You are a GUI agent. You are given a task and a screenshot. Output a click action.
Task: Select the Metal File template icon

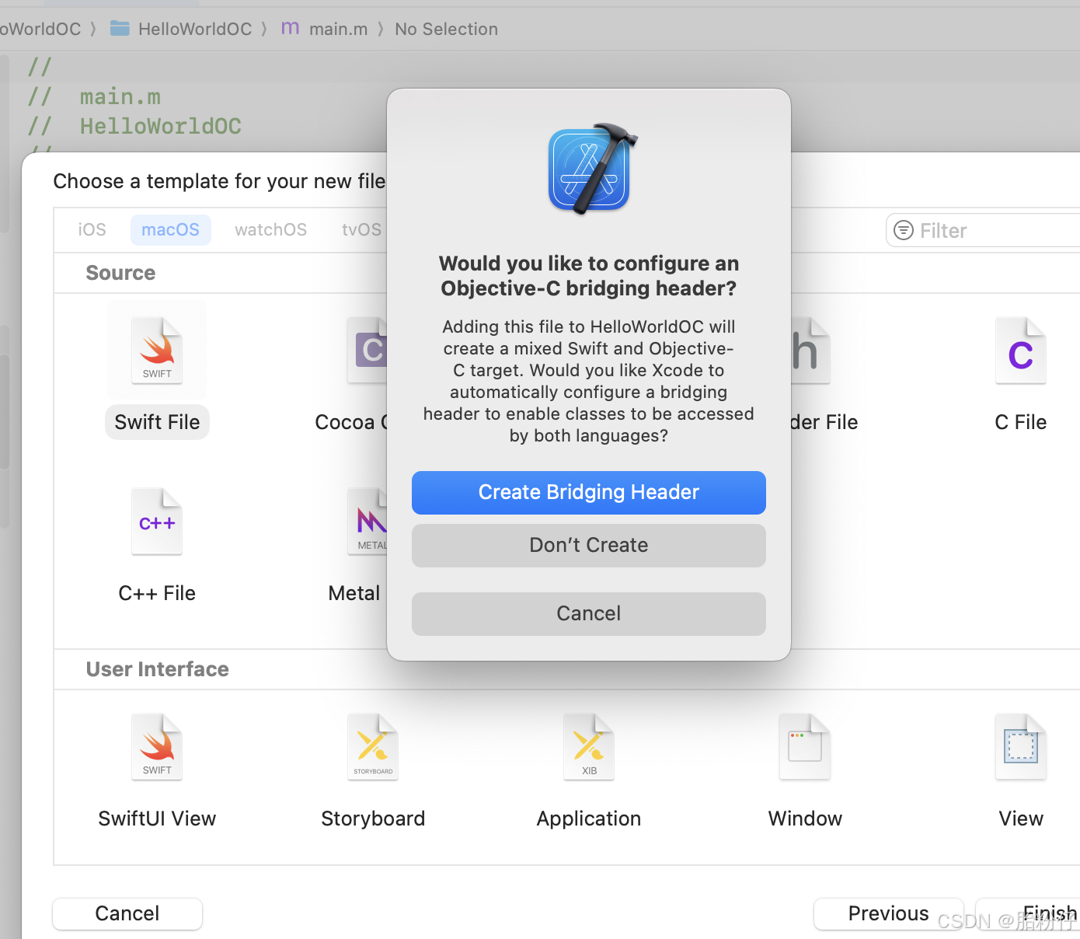pyautogui.click(x=367, y=522)
